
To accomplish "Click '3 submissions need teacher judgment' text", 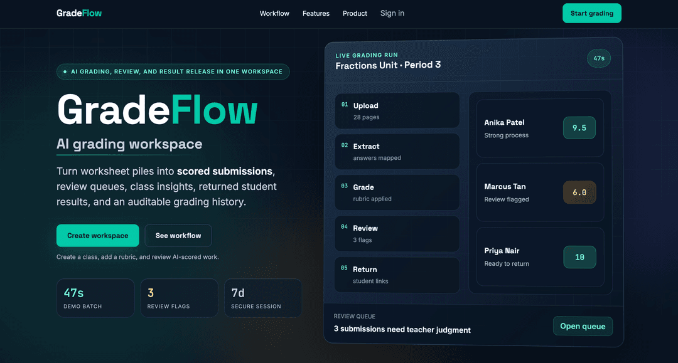I will (402, 329).
